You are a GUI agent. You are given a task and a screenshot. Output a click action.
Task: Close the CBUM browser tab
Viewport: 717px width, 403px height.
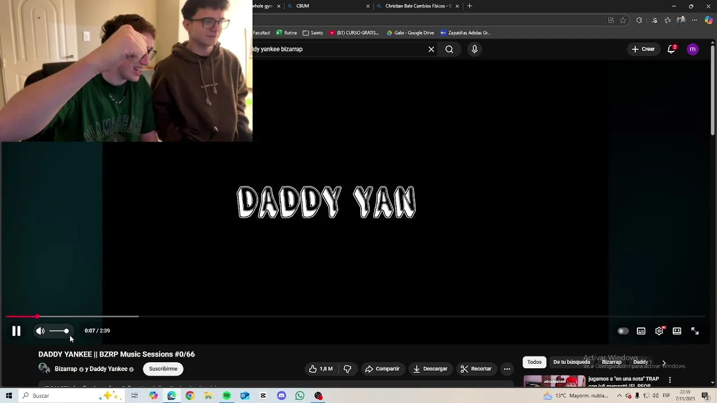click(x=368, y=6)
